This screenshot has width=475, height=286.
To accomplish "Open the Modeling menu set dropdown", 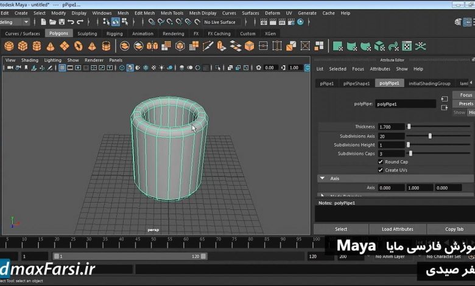I will 26,22.
